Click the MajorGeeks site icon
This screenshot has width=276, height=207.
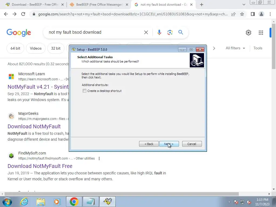tap(11, 116)
